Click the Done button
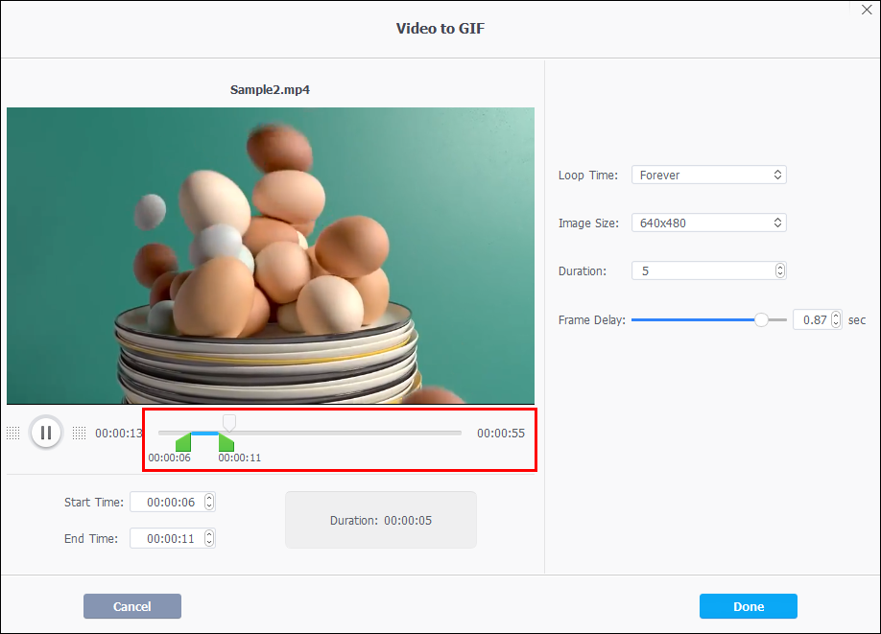The height and width of the screenshot is (634, 881). [x=749, y=606]
